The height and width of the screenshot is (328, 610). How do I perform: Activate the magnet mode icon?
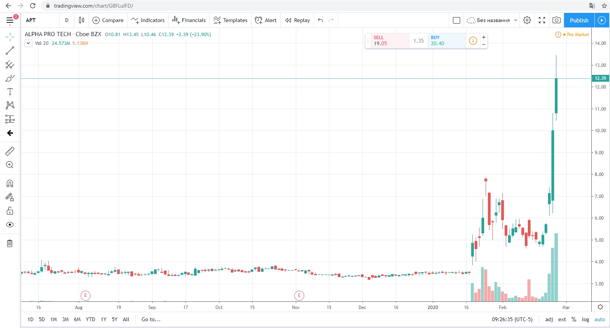click(10, 184)
